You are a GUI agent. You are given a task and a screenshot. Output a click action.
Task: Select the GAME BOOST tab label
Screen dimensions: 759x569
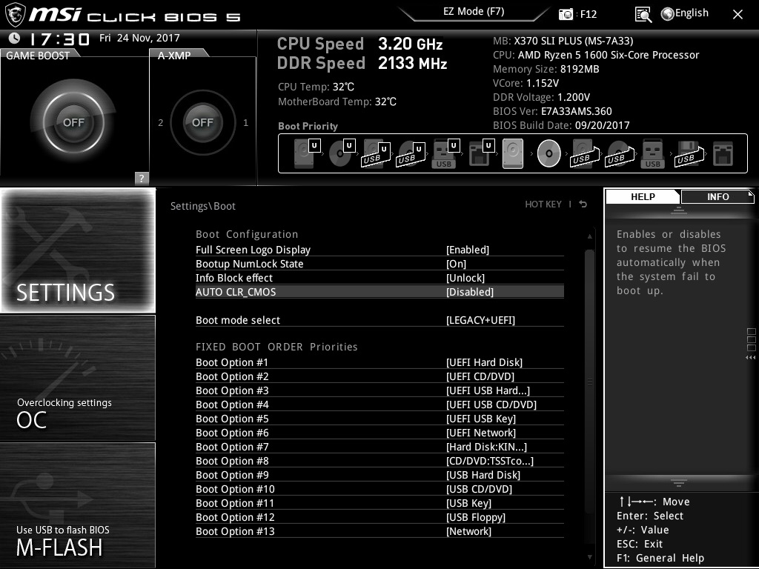[38, 55]
